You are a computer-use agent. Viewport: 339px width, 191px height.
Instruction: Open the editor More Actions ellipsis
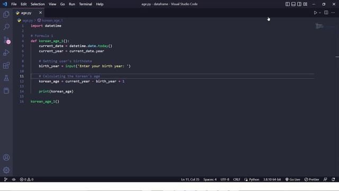[x=333, y=13]
